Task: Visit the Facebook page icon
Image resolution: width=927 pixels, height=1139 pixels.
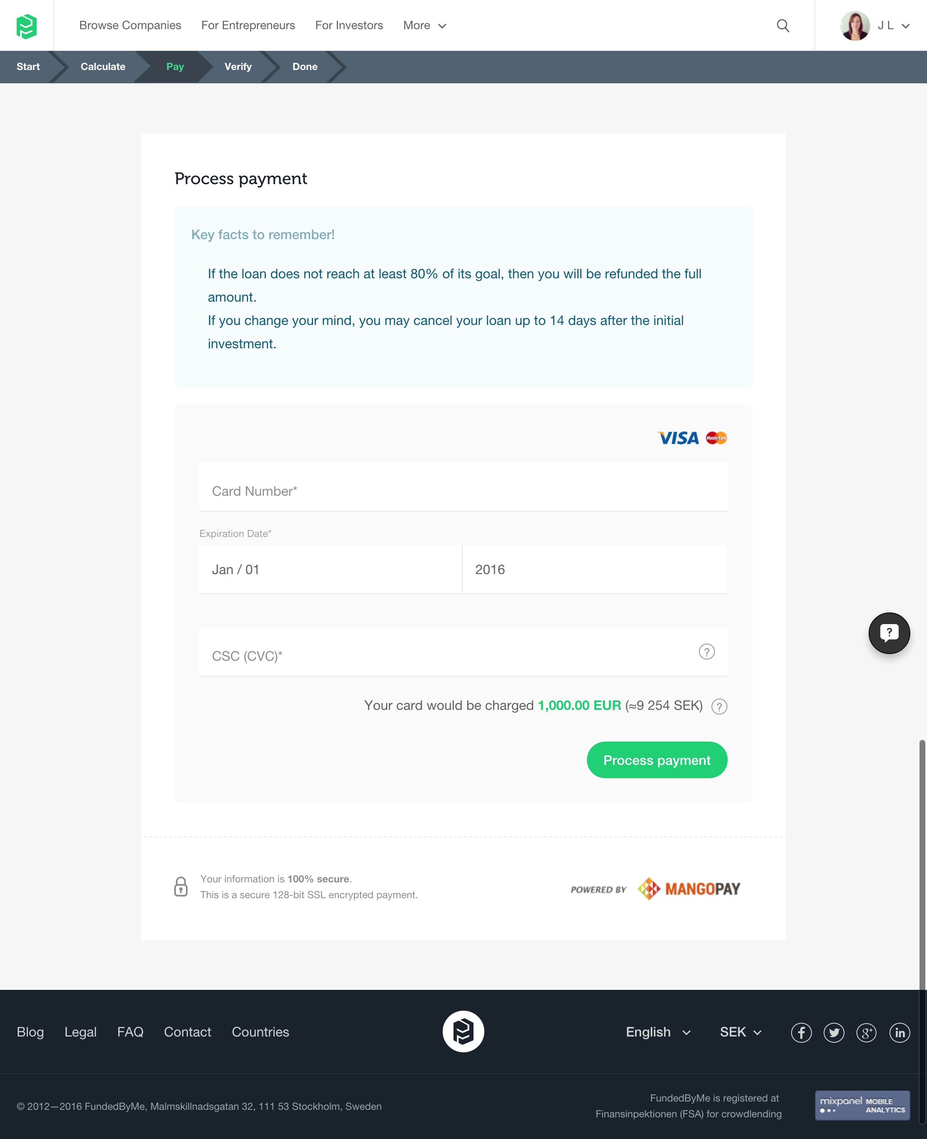Action: click(801, 1032)
